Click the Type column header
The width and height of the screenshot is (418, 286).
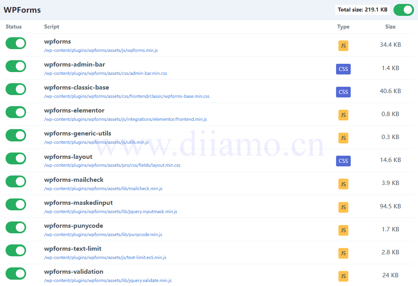pyautogui.click(x=343, y=27)
